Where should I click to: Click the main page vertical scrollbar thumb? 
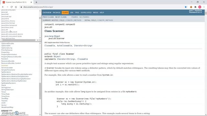pos(206,13)
